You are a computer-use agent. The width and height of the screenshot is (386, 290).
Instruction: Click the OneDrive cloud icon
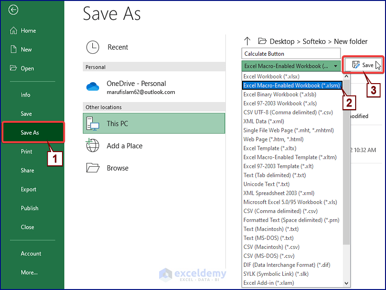[x=92, y=86]
